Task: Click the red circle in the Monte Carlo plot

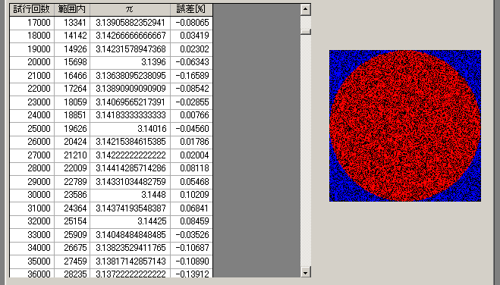Action: point(405,126)
